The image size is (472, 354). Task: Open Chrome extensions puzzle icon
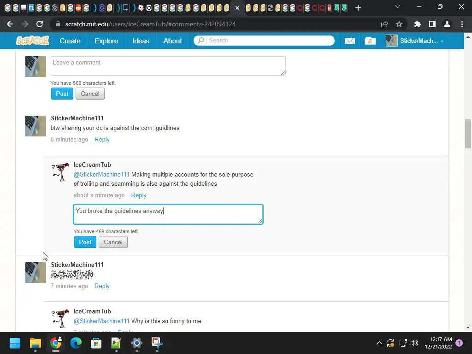[x=417, y=24]
